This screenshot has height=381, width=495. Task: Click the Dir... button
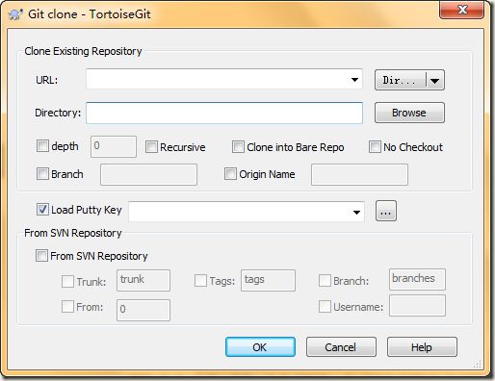click(x=400, y=80)
